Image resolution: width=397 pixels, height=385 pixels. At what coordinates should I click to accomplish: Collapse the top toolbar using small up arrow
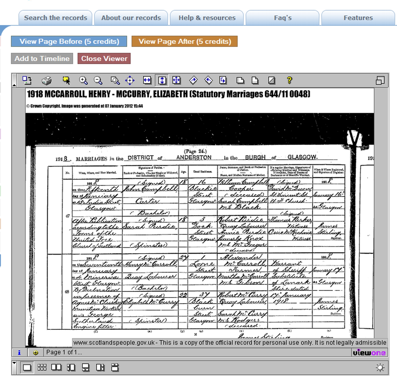tap(14, 85)
